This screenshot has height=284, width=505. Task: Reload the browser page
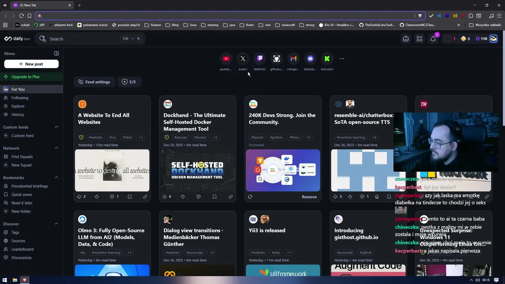click(x=21, y=16)
